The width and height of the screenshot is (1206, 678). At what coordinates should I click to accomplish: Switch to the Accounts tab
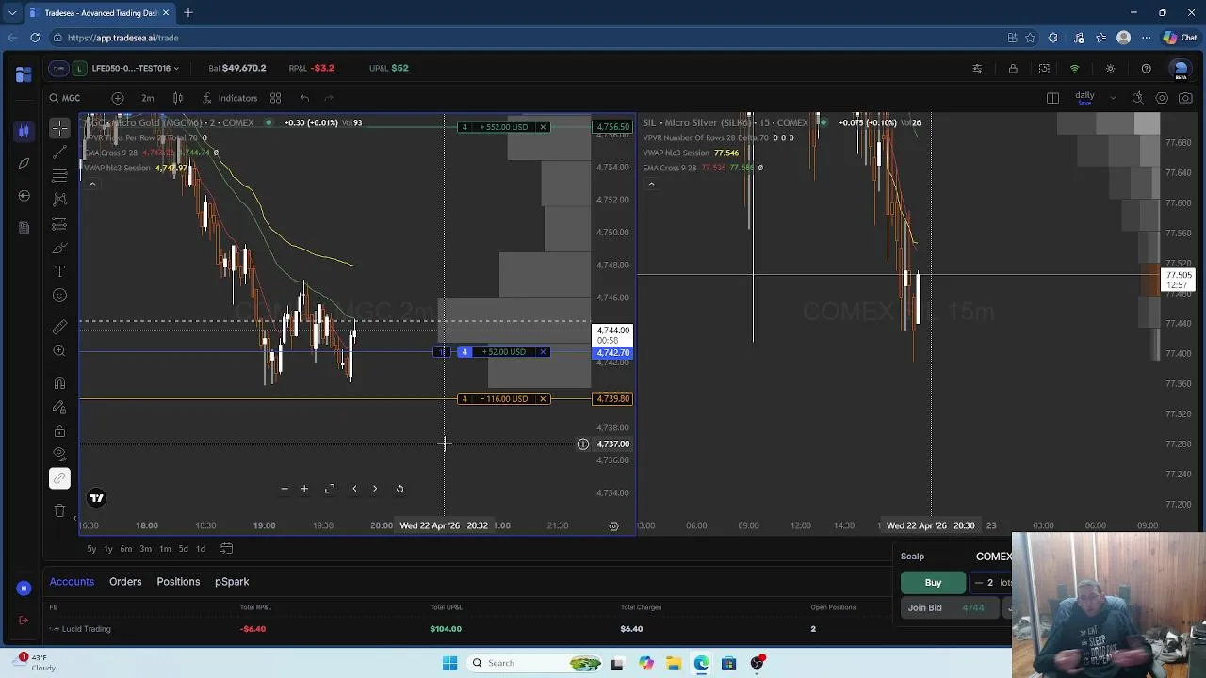pyautogui.click(x=72, y=582)
